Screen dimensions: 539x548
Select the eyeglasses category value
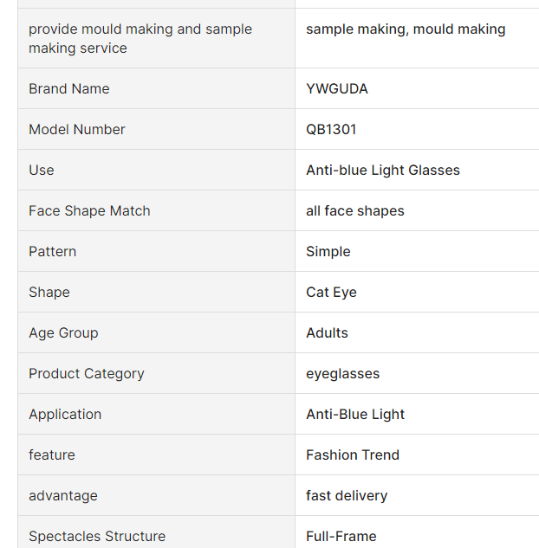pos(343,374)
